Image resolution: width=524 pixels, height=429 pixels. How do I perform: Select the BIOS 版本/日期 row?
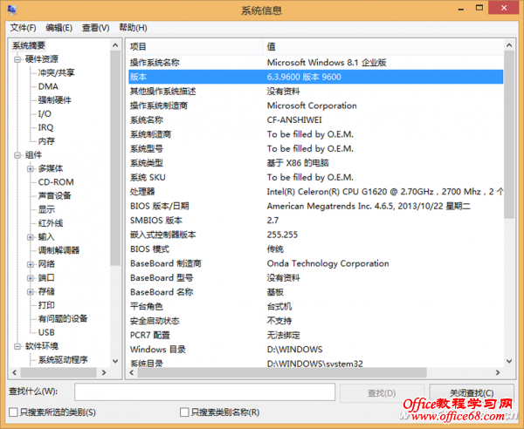(x=316, y=206)
